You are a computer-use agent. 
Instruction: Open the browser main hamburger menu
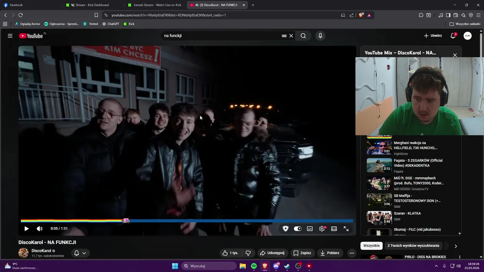pos(479,15)
